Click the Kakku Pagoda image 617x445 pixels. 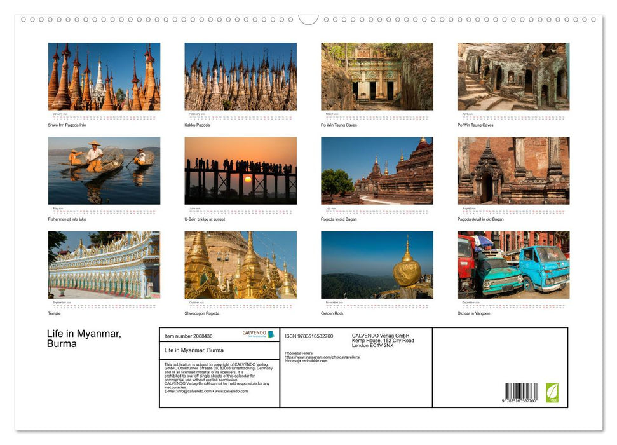(x=240, y=76)
